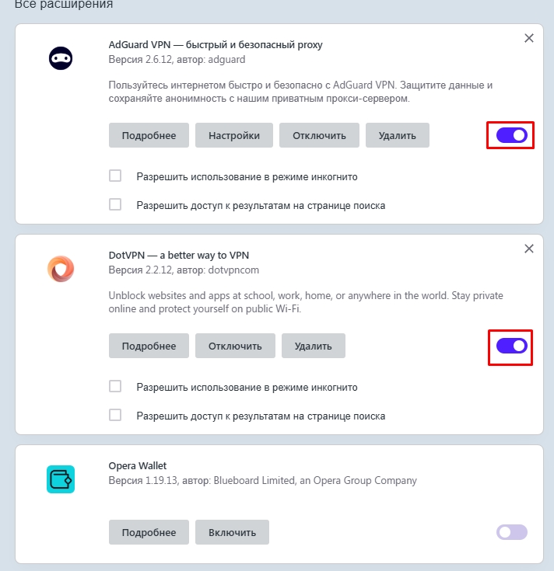The image size is (554, 571).
Task: Click Отключить for AdGuard VPN
Action: pos(319,135)
